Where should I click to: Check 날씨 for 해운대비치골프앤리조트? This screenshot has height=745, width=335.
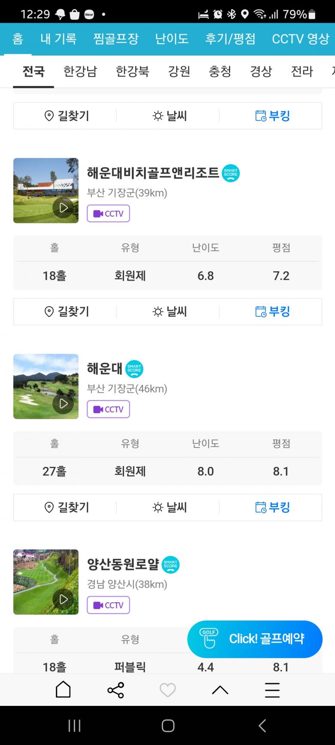click(x=170, y=312)
